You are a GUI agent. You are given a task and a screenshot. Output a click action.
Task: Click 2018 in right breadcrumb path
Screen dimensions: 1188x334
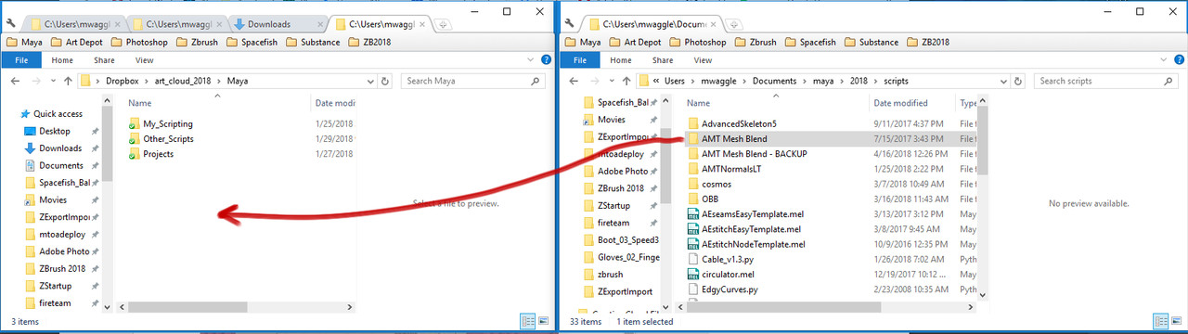tap(859, 81)
